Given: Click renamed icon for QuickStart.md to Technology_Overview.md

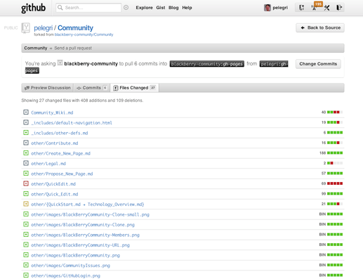Looking at the screenshot, I should pos(26,204).
